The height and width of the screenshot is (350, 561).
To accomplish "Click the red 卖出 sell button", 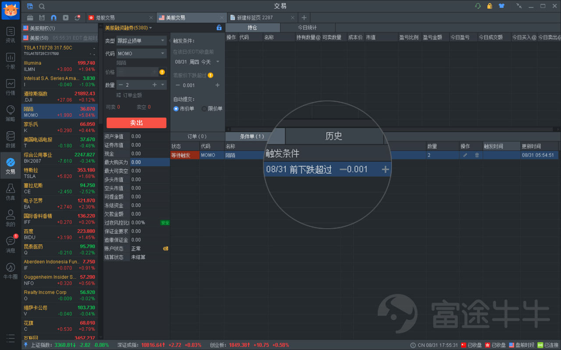I will click(x=136, y=123).
